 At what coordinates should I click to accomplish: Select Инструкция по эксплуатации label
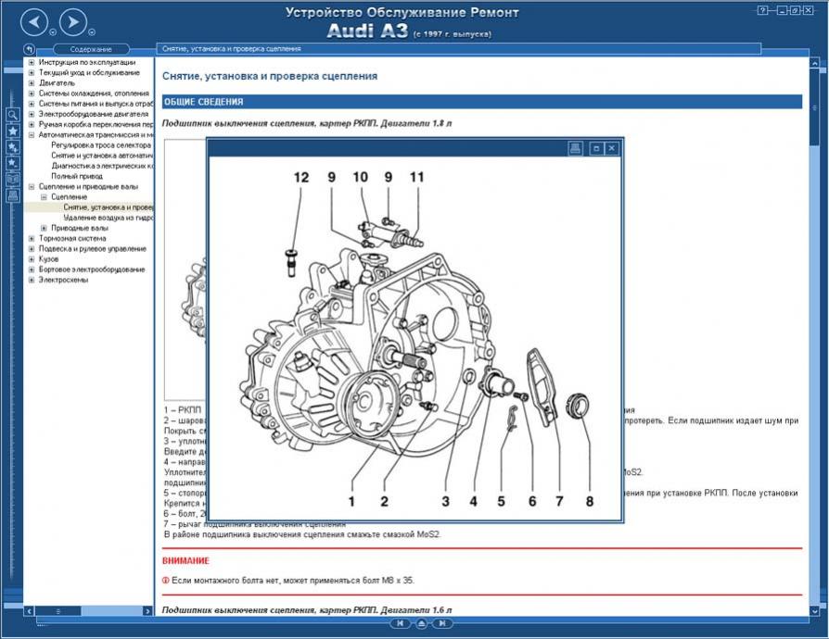(87, 62)
